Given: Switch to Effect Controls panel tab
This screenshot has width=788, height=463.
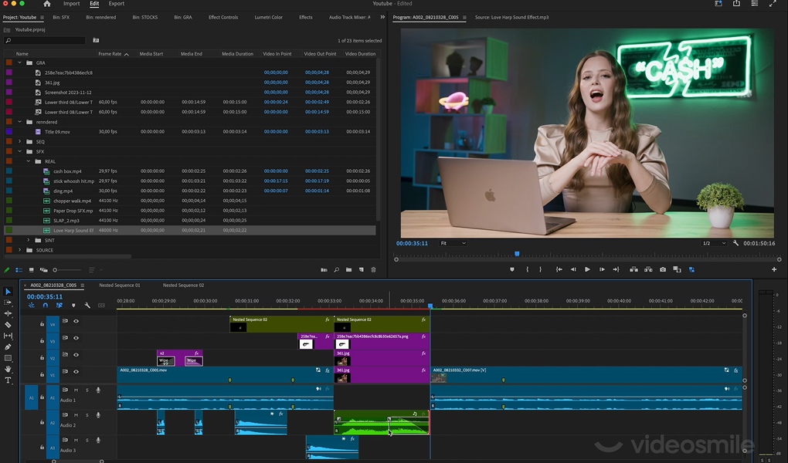Looking at the screenshot, I should (223, 17).
